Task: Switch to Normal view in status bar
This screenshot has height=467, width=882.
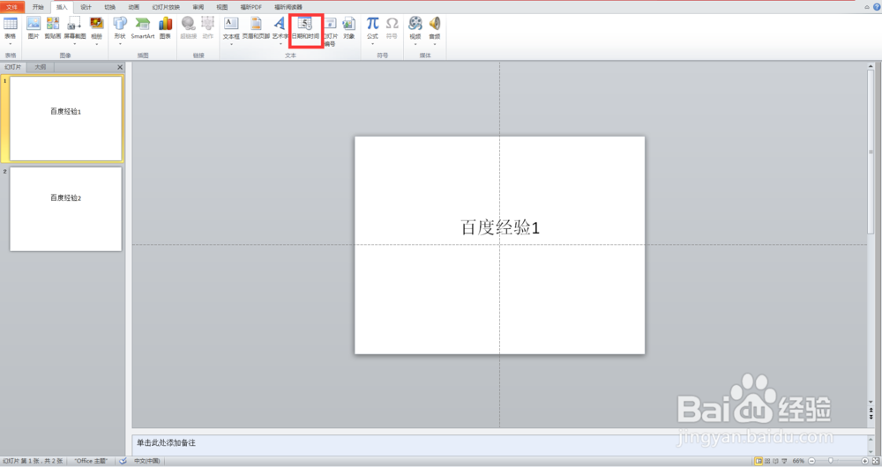Action: [x=759, y=461]
